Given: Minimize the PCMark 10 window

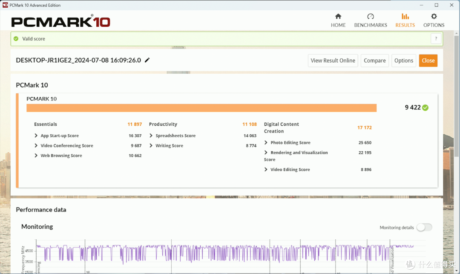Looking at the screenshot, I should 421,5.
